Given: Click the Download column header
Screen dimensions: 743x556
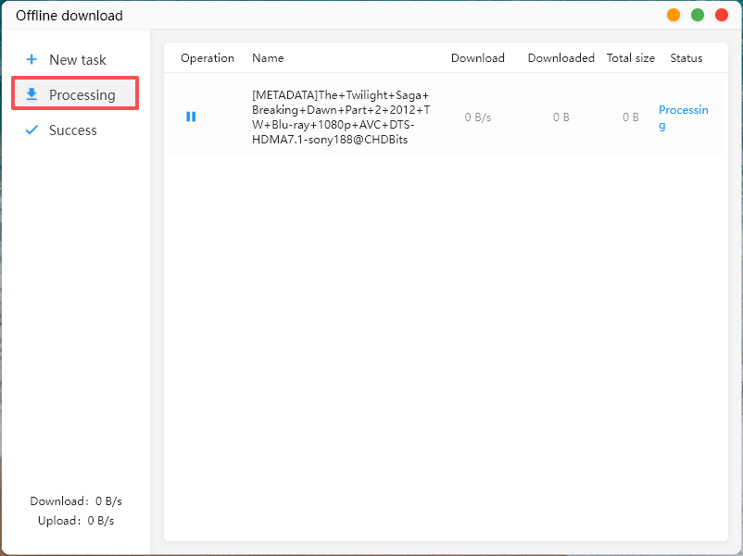Looking at the screenshot, I should 478,57.
